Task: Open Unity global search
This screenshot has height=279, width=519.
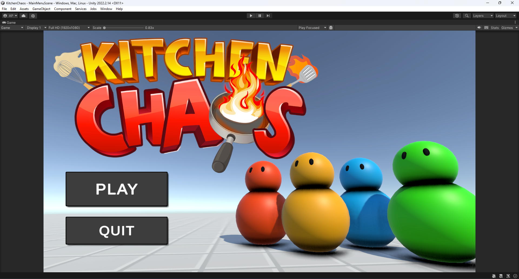Action: pos(467,16)
